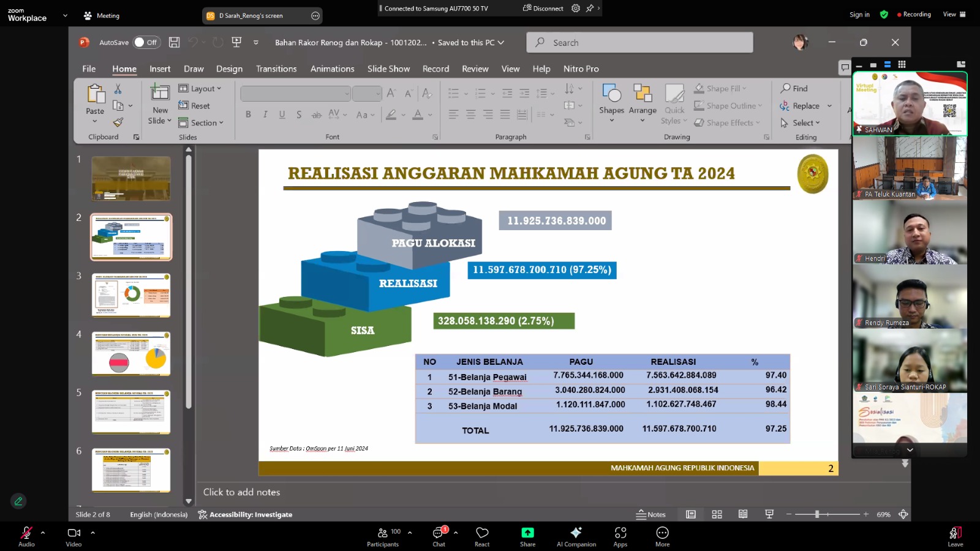Click the Underline formatting icon
This screenshot has width=980, height=551.
[x=282, y=114]
